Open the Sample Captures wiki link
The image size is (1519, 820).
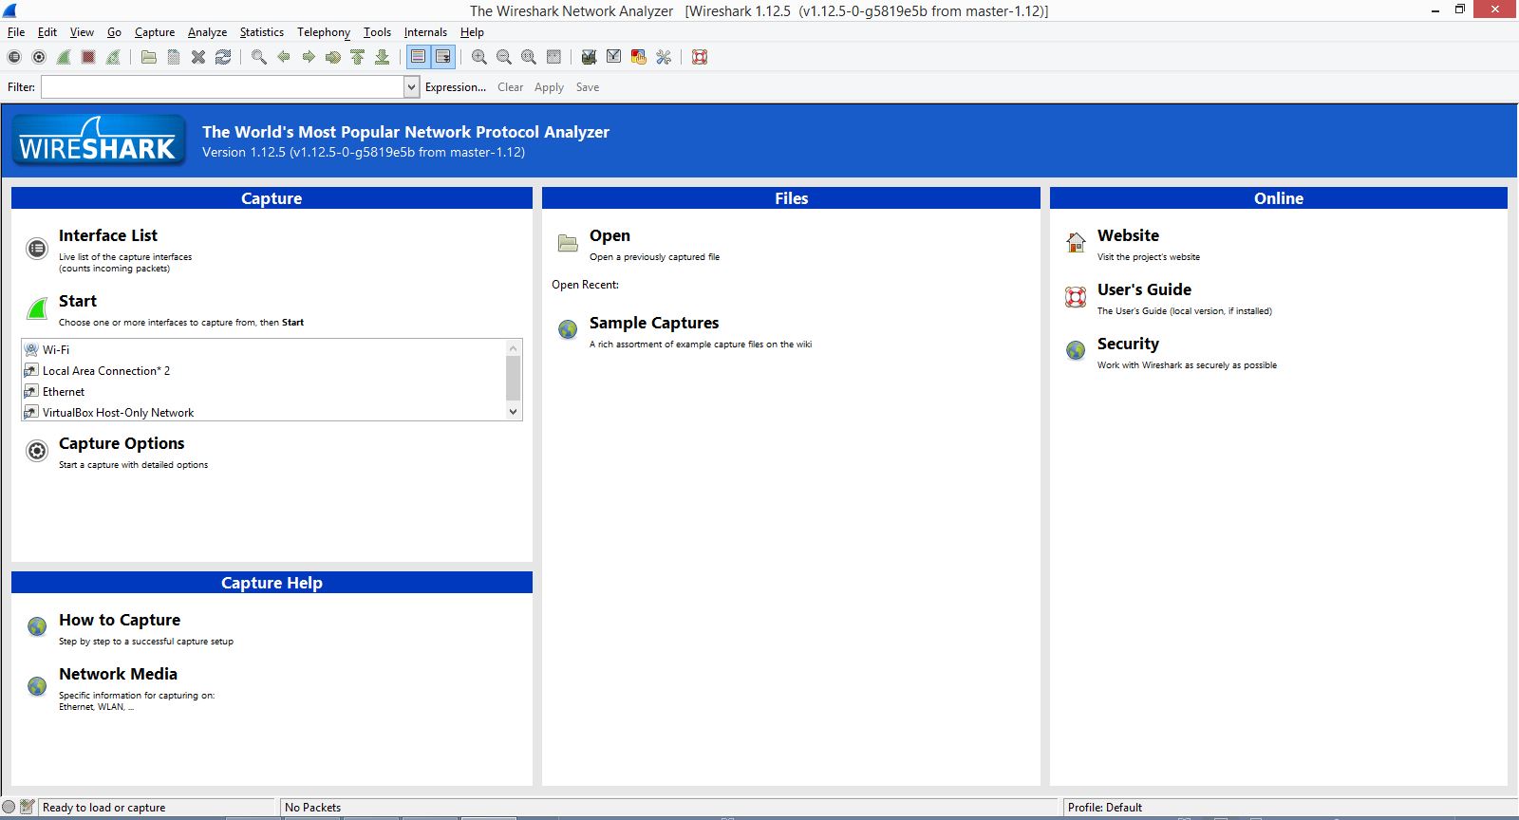[x=654, y=323]
